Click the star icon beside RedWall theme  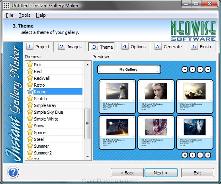(x=30, y=78)
